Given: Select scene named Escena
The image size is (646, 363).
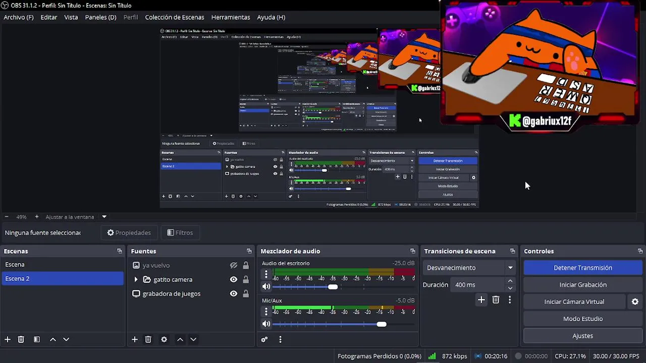Looking at the screenshot, I should [x=63, y=264].
